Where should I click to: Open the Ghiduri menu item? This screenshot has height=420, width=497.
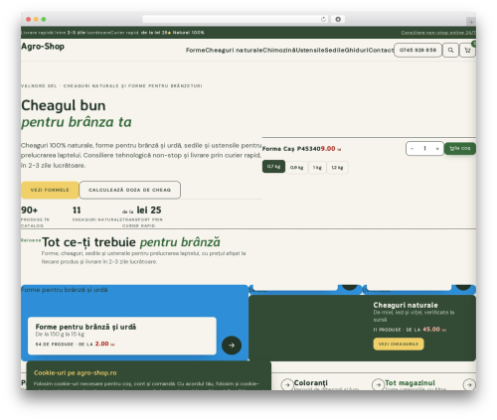pyautogui.click(x=356, y=51)
